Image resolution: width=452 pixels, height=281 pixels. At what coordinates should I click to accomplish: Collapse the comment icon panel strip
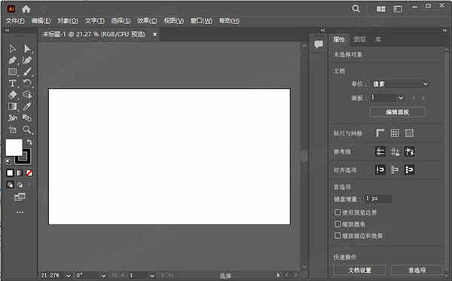click(x=322, y=31)
